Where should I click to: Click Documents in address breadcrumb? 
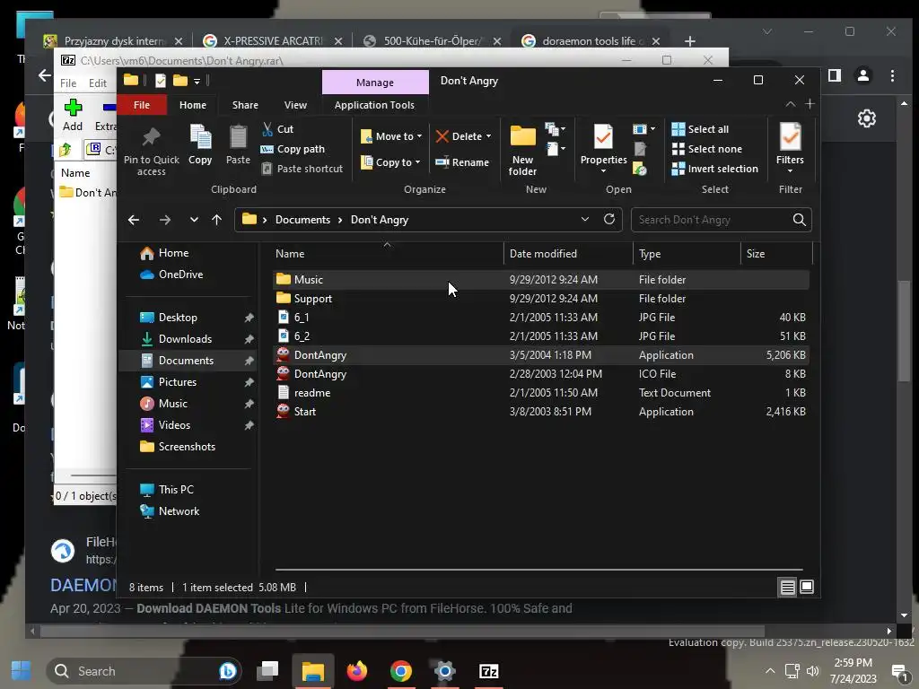click(302, 220)
